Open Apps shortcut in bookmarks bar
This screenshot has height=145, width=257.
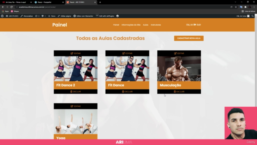pos(5,11)
